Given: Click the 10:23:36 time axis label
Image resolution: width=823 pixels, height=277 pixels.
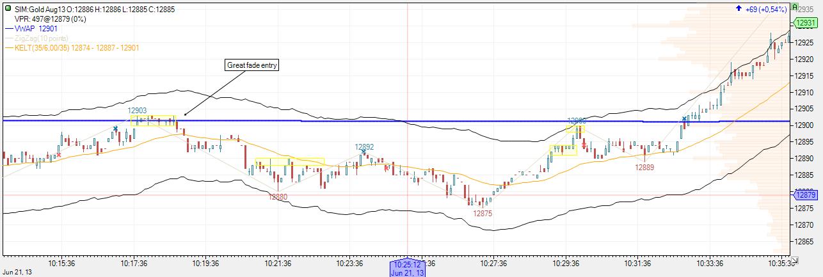Looking at the screenshot, I should coord(350,263).
